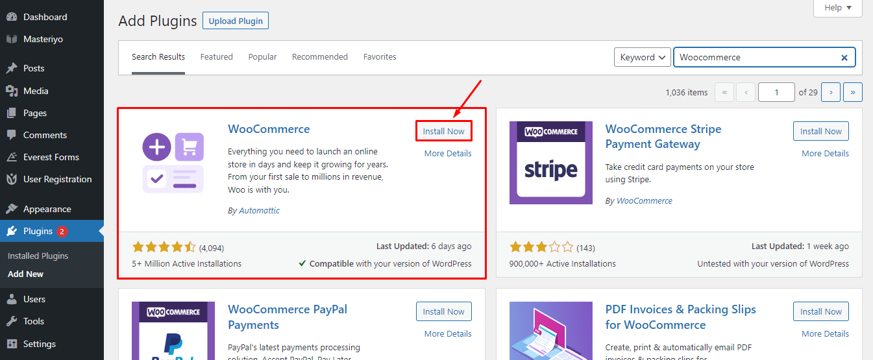Click the "(143)" rating count text
This screenshot has height=360, width=873.
click(x=585, y=248)
